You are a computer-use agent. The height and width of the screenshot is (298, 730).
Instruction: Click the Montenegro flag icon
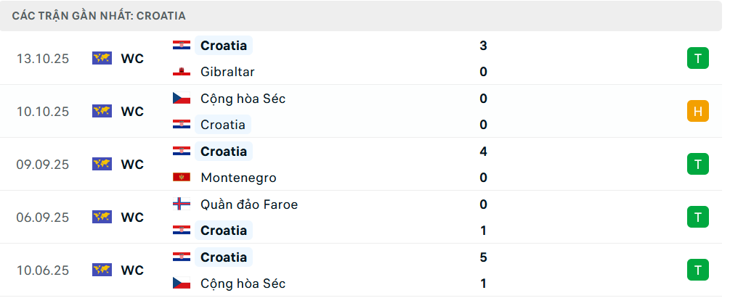pyautogui.click(x=181, y=178)
